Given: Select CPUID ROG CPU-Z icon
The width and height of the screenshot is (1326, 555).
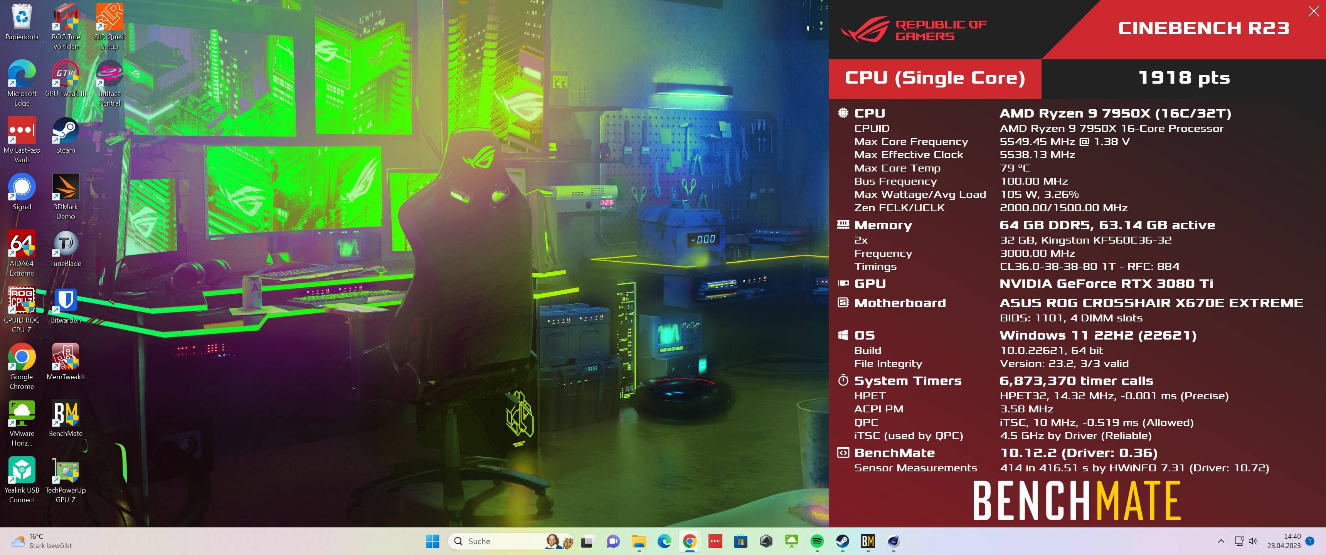Looking at the screenshot, I should tap(22, 310).
